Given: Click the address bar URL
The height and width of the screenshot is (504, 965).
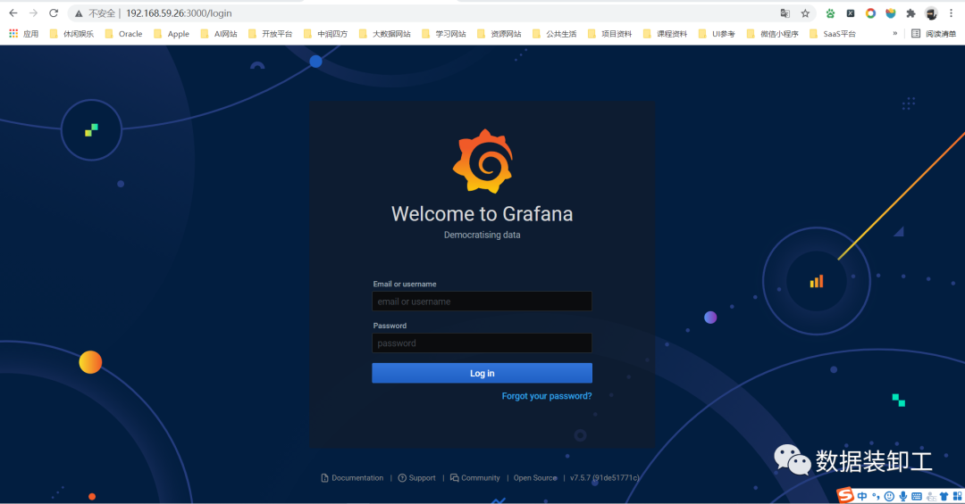Looking at the screenshot, I should pyautogui.click(x=179, y=13).
